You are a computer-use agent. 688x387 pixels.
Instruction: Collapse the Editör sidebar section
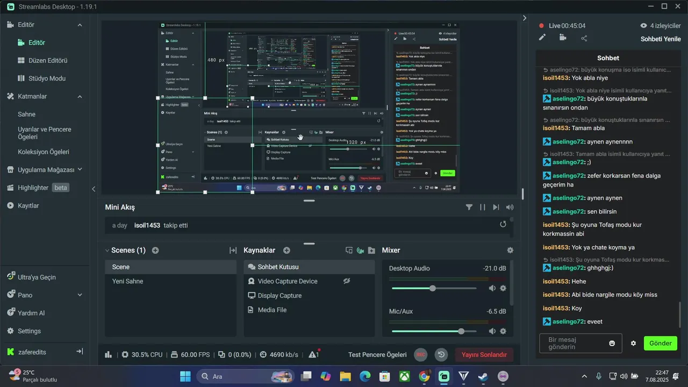80,25
